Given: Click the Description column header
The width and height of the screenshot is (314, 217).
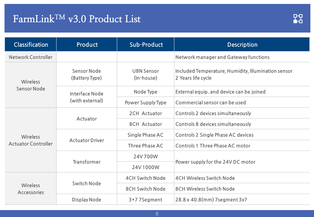Looking at the screenshot, I should click(242, 45).
